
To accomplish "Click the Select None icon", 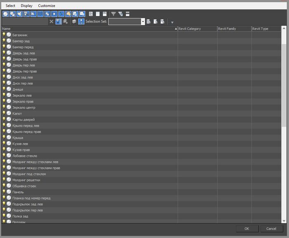I will 98,14.
